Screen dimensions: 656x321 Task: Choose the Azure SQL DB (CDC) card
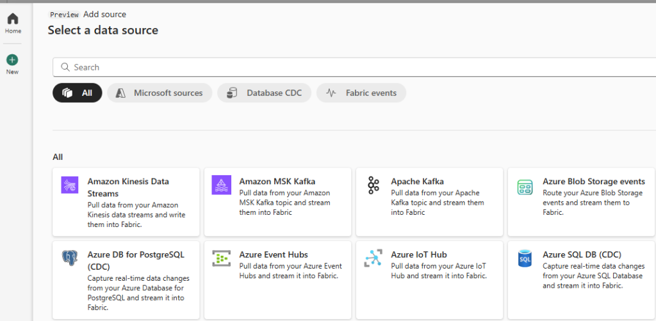tap(582, 280)
